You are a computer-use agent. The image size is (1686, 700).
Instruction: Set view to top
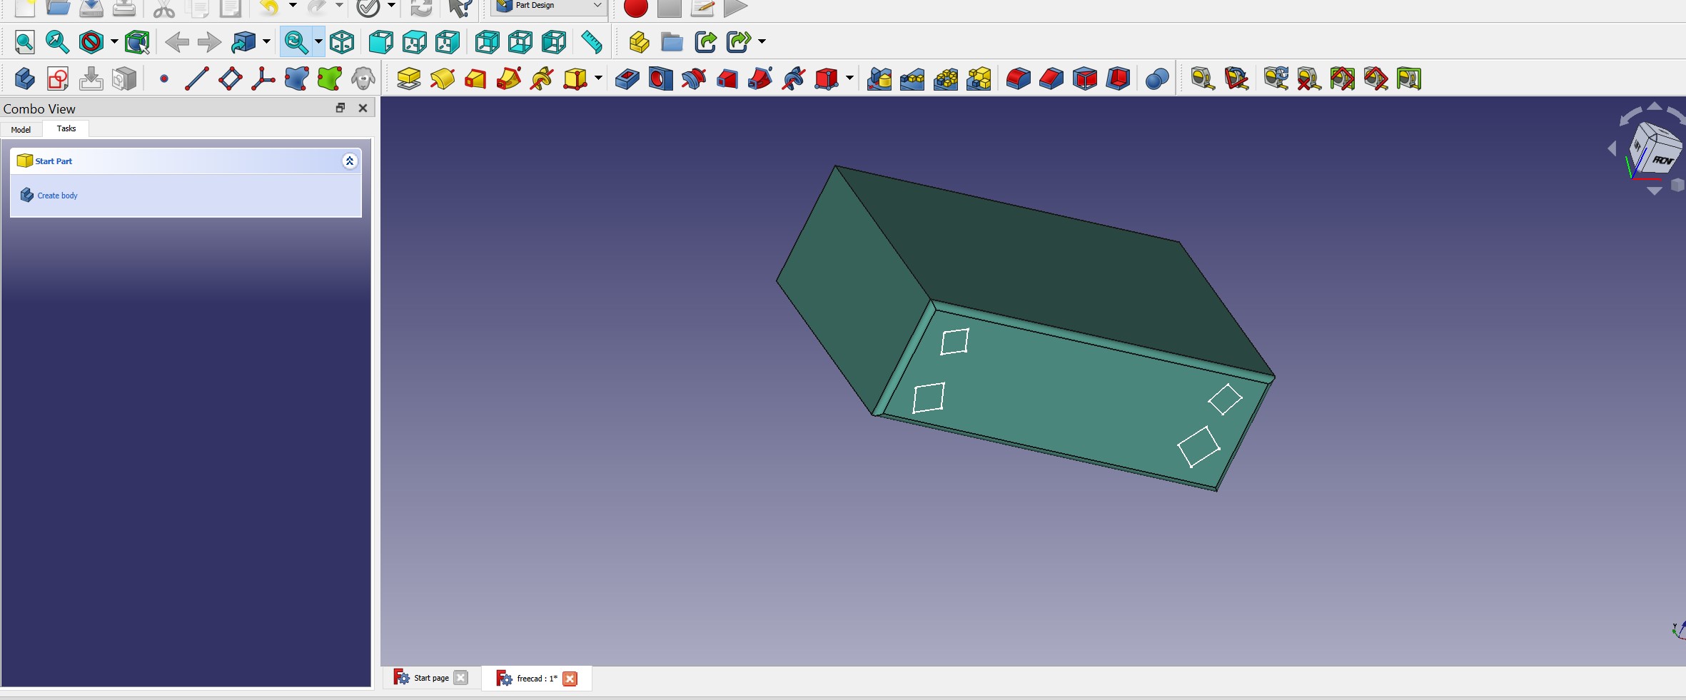415,42
